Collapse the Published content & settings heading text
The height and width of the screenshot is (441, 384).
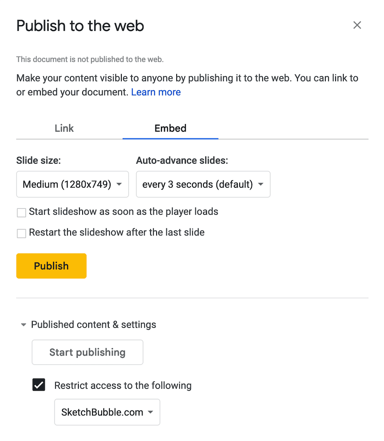point(94,325)
